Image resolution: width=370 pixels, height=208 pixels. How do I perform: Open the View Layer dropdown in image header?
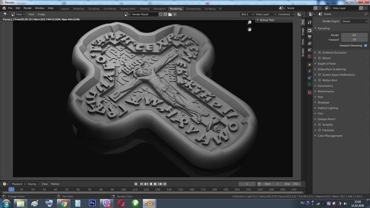pos(266,14)
